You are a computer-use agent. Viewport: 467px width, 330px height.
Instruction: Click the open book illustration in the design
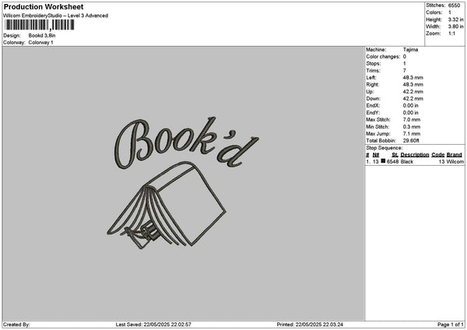pos(167,205)
